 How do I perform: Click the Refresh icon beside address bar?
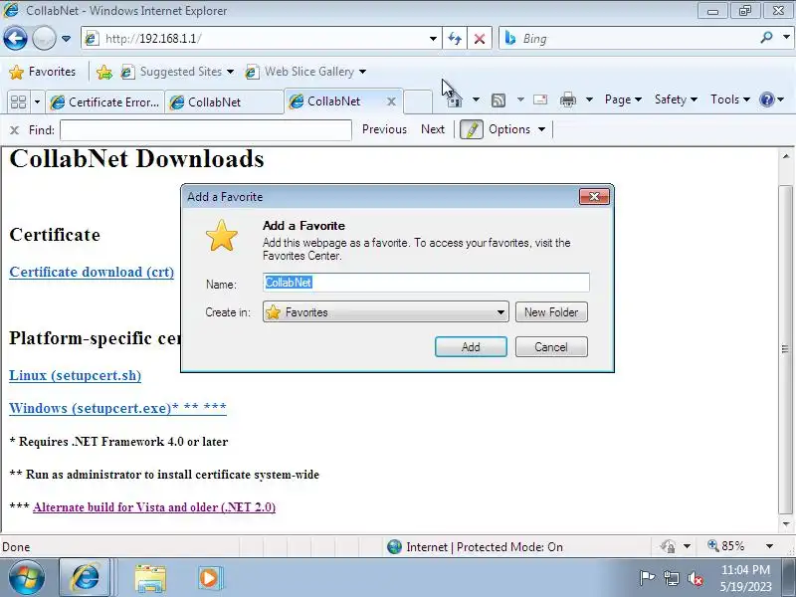tap(455, 39)
